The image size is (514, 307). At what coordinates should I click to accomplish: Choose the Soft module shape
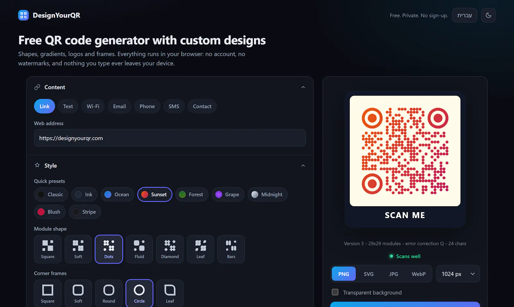(x=78, y=249)
